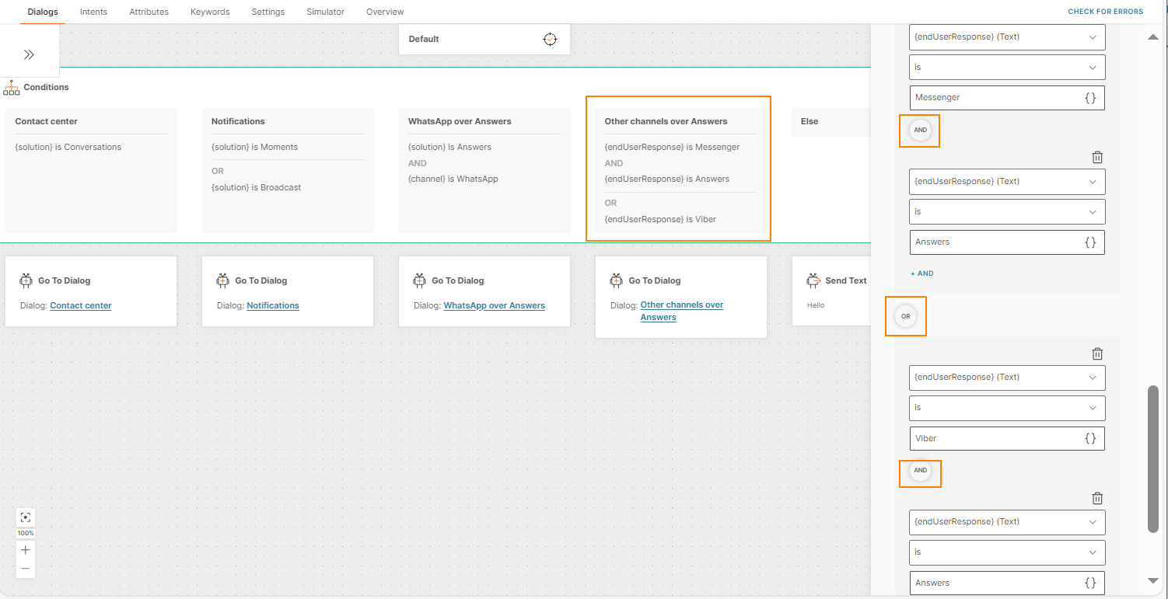Delete the Viber condition row
Screen dimensions: 1168x599
click(x=1097, y=353)
